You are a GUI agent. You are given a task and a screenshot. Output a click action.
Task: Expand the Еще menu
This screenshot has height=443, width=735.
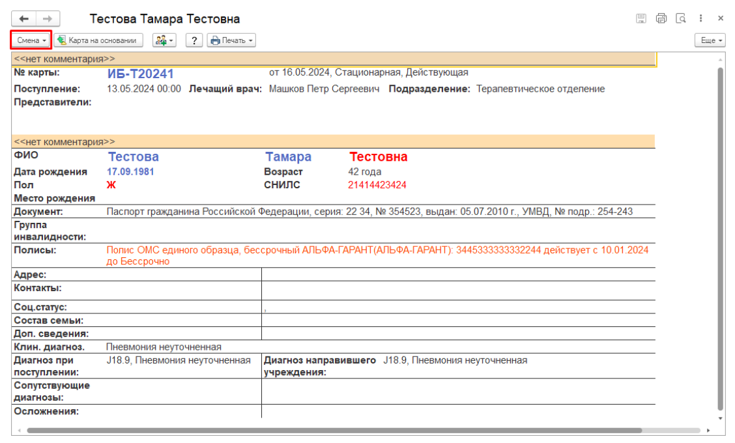[x=710, y=40]
